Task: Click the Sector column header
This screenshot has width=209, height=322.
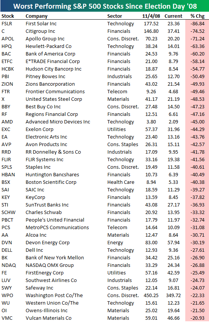Action: [114, 16]
